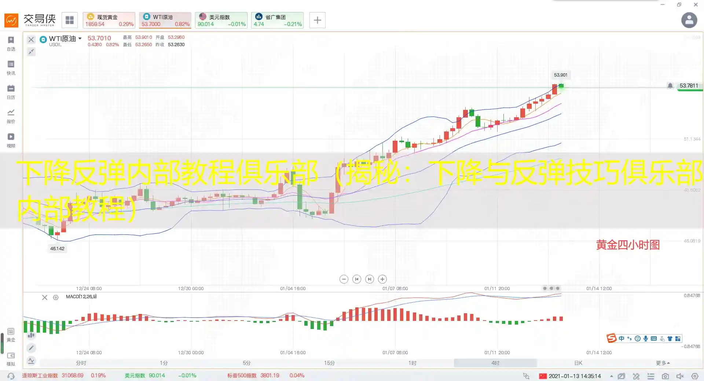Select the drawing pencil tool
Screen dimensions: 704x381
[31, 348]
